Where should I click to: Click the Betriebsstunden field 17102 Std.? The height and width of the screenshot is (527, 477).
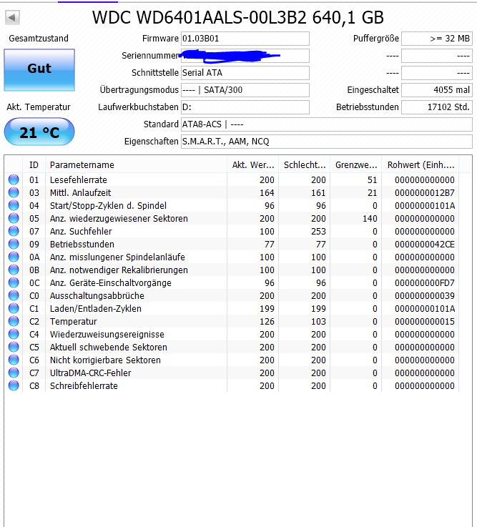click(x=437, y=107)
